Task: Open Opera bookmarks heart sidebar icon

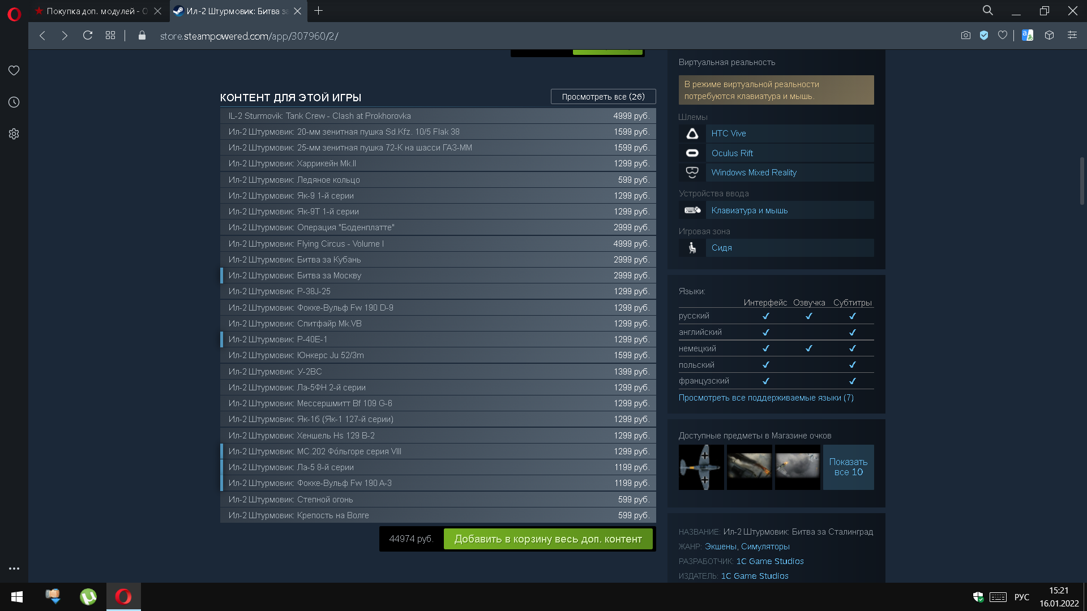Action: (14, 70)
